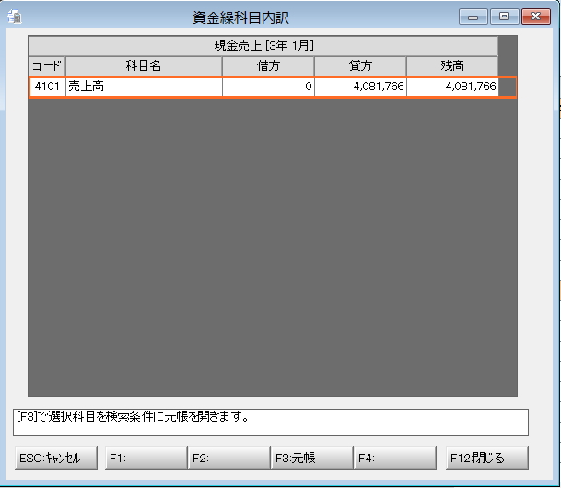Maximize the 資金繰科目内訳 window
Screen dimensions: 561x488
pos(505,17)
